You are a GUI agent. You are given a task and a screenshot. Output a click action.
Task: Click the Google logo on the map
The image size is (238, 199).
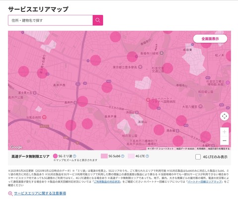click(x=16, y=147)
